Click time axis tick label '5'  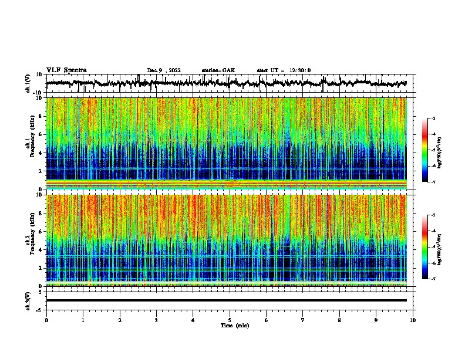(x=230, y=320)
